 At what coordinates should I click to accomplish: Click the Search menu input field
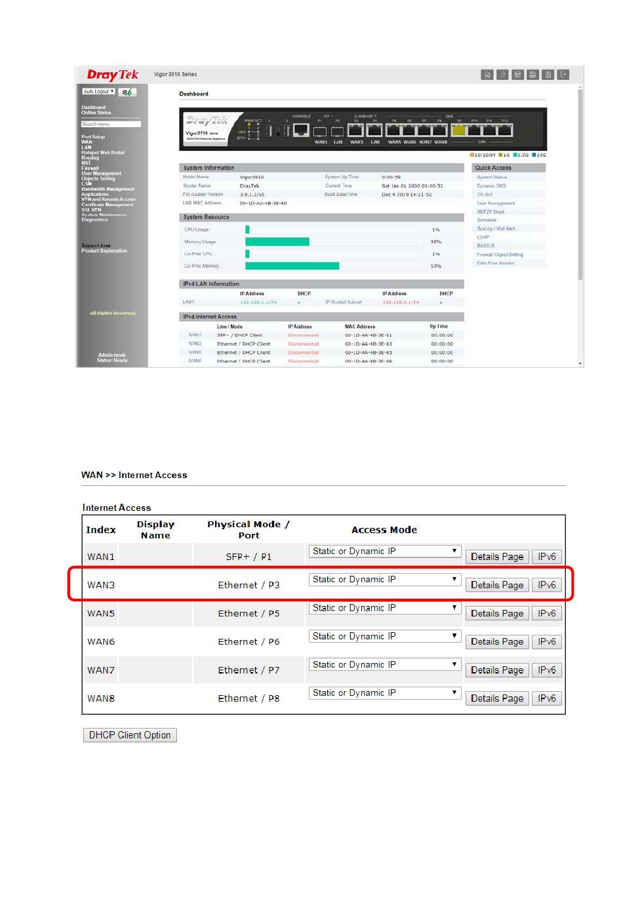tap(111, 124)
